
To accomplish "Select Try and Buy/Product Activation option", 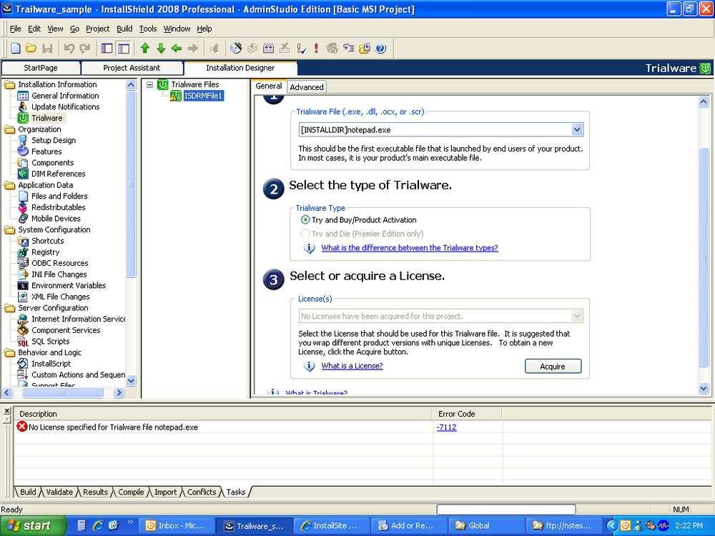I will (x=306, y=220).
